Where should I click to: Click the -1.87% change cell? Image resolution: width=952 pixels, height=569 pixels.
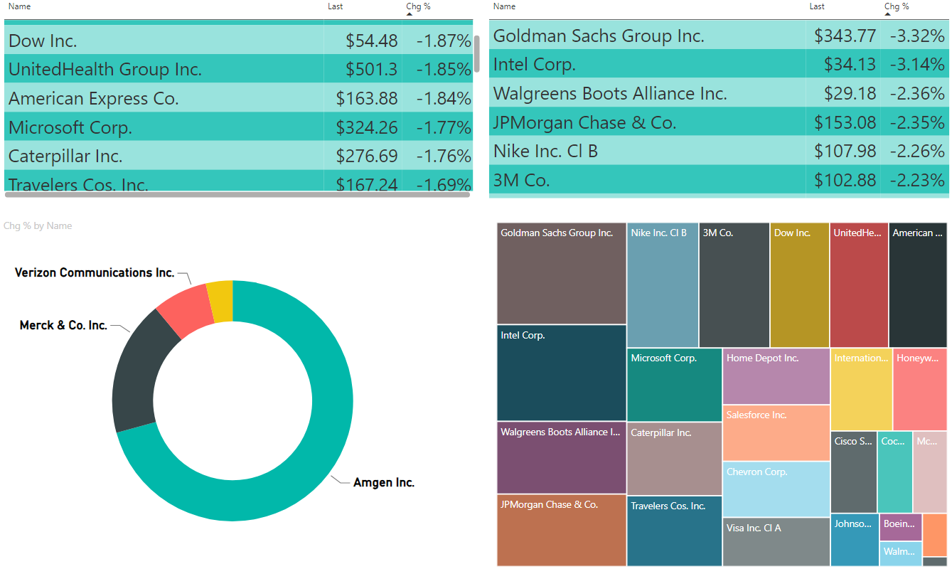(x=444, y=41)
